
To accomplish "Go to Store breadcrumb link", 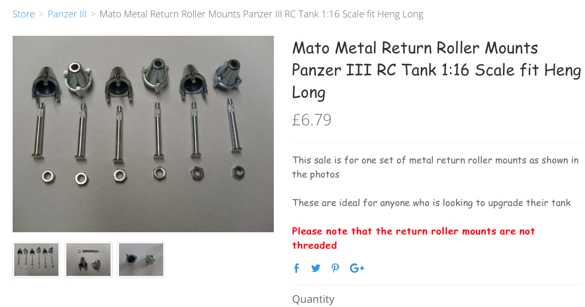I will 24,14.
